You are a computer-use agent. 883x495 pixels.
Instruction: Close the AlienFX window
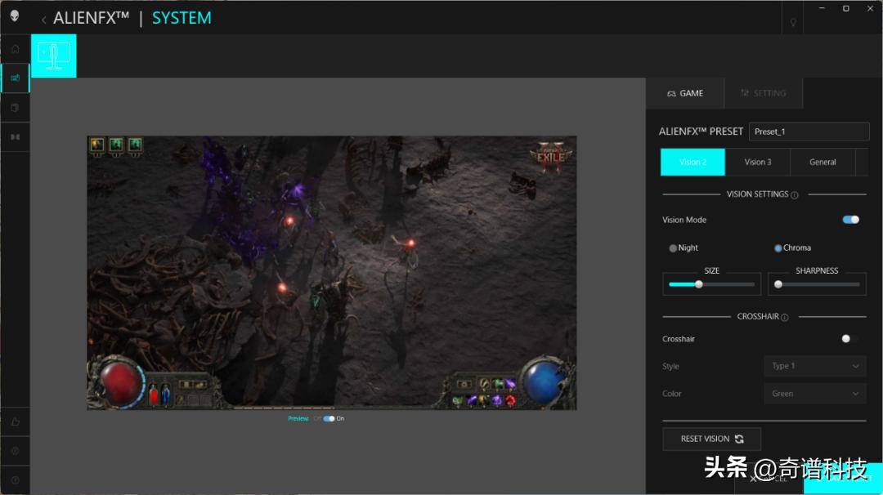(x=870, y=8)
